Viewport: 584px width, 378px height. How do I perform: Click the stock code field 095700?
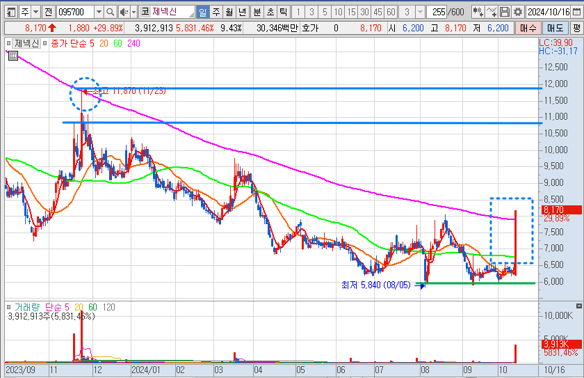coord(75,13)
